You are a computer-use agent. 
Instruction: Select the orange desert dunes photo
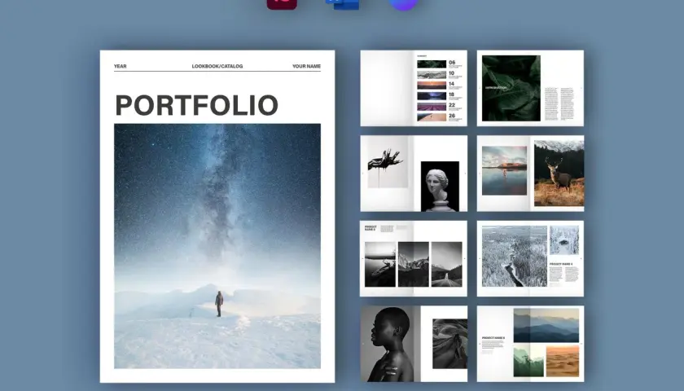coord(563,361)
